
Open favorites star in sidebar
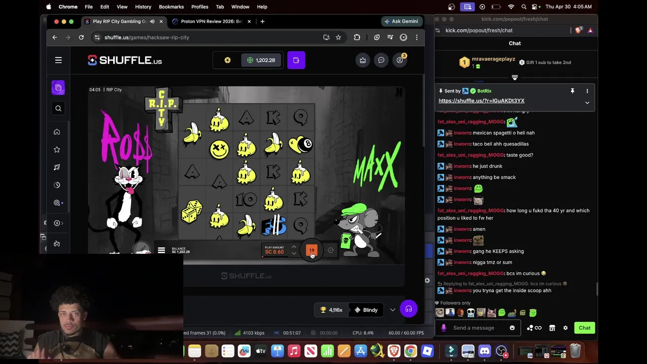(57, 150)
